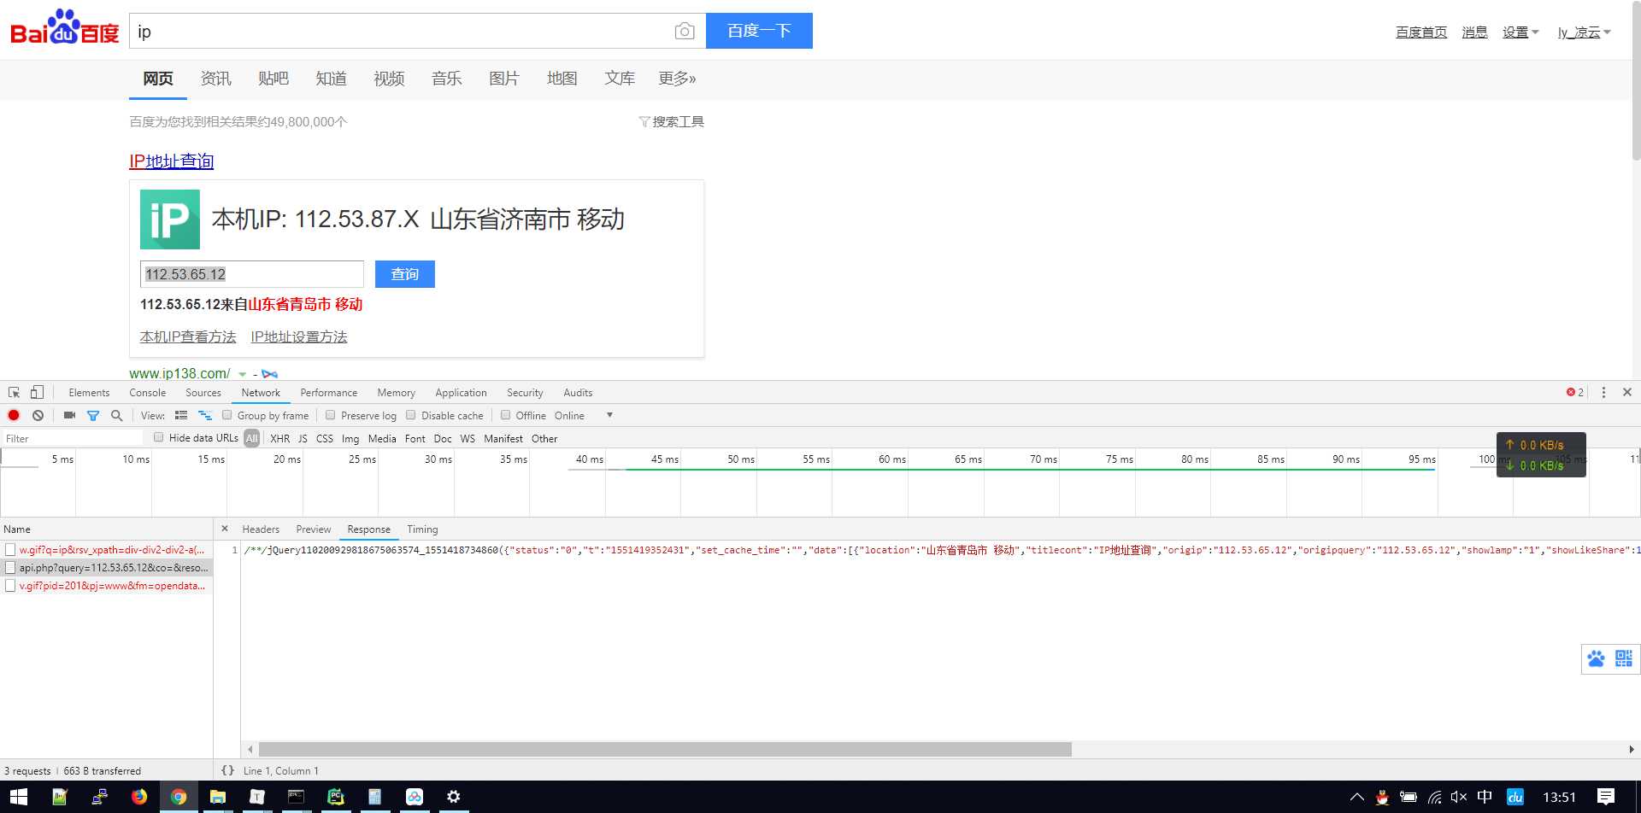Click the Baidu logo
1641x813 pixels.
65,28
